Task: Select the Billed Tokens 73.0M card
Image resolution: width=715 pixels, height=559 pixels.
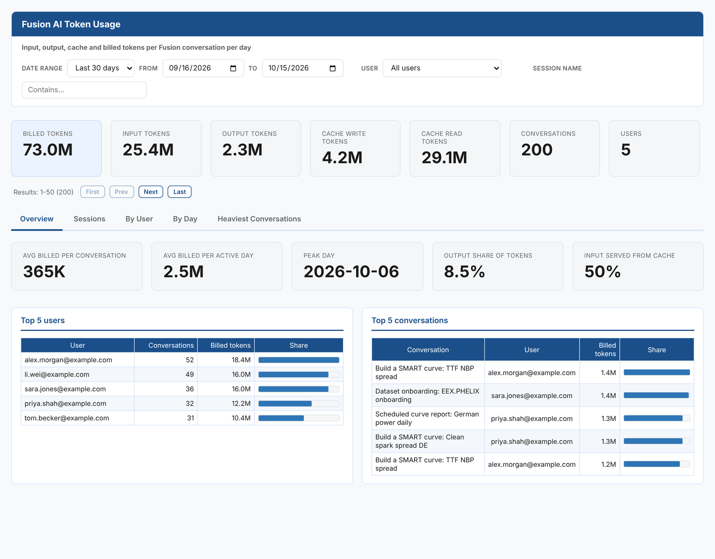Action: point(56,148)
